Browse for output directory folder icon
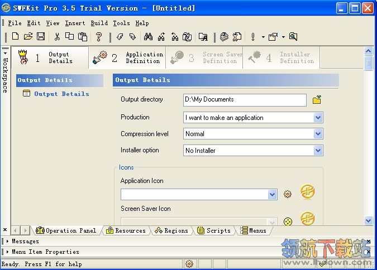377x270 pixels. [317, 99]
